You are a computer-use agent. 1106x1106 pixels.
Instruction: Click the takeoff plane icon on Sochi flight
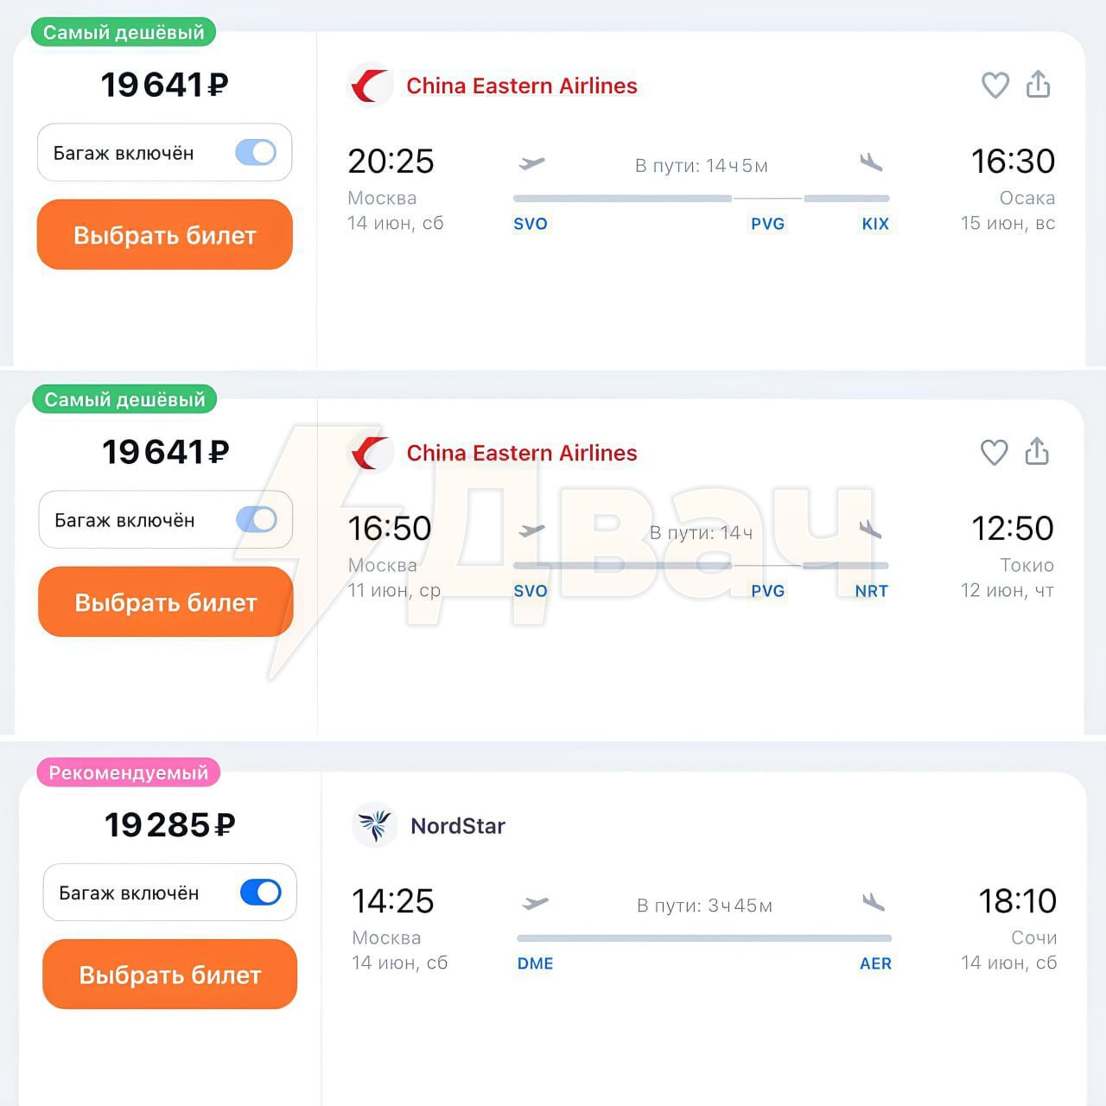click(536, 904)
